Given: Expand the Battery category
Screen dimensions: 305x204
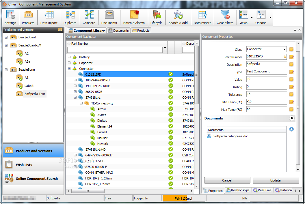Looking at the screenshot, I should click(x=69, y=57).
